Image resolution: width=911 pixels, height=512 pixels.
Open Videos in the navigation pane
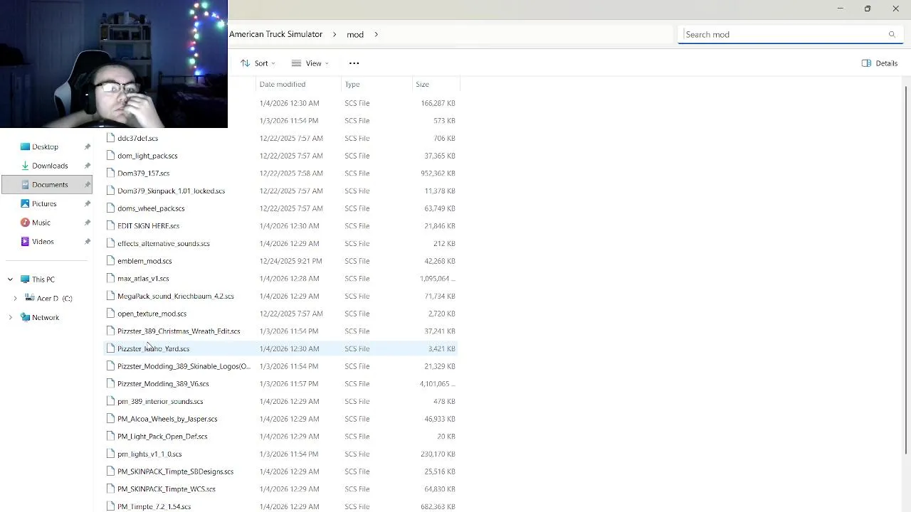pyautogui.click(x=43, y=242)
